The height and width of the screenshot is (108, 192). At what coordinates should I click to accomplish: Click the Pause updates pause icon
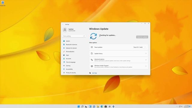tap(92, 47)
